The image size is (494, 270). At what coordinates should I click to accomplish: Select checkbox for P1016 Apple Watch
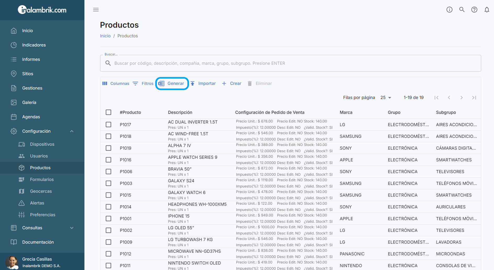click(x=108, y=160)
